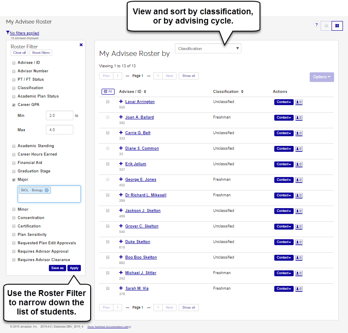348x333 pixels.
Task: Open profile card icon for Sarah M. Via
Action: click(x=299, y=289)
